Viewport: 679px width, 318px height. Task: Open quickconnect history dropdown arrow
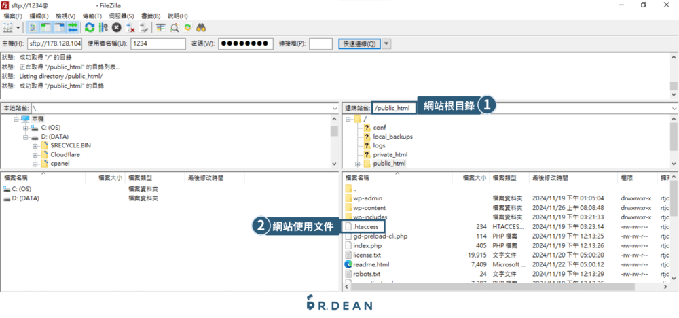pyautogui.click(x=387, y=43)
